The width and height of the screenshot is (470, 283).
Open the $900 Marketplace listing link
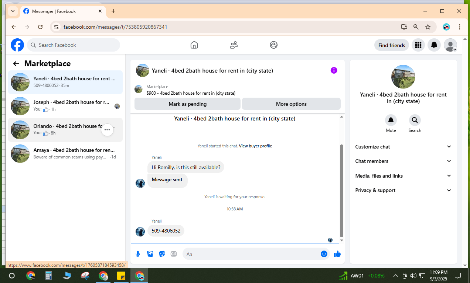191,93
